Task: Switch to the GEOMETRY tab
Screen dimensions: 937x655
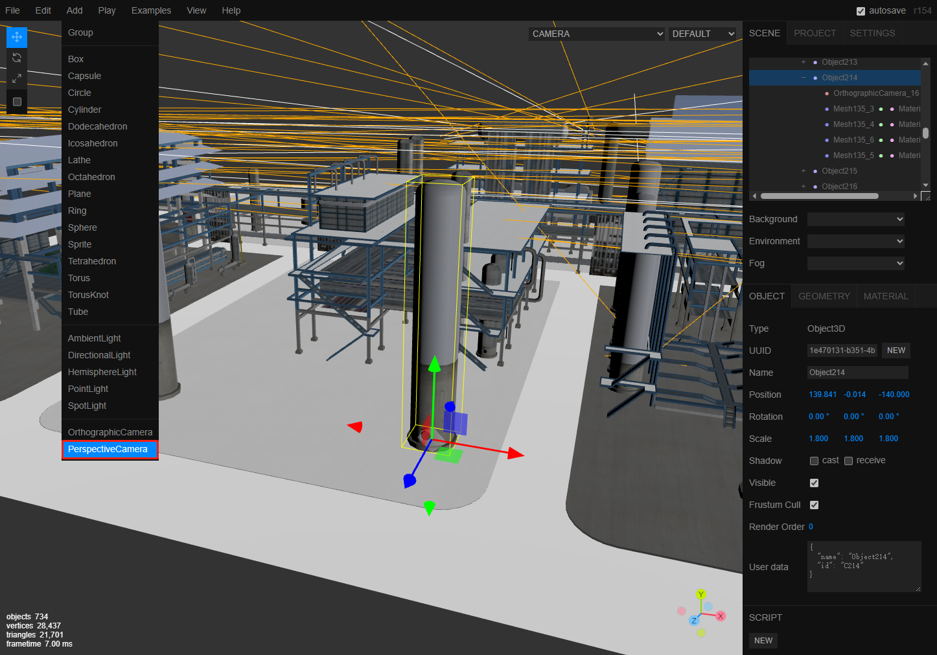Action: coord(824,296)
